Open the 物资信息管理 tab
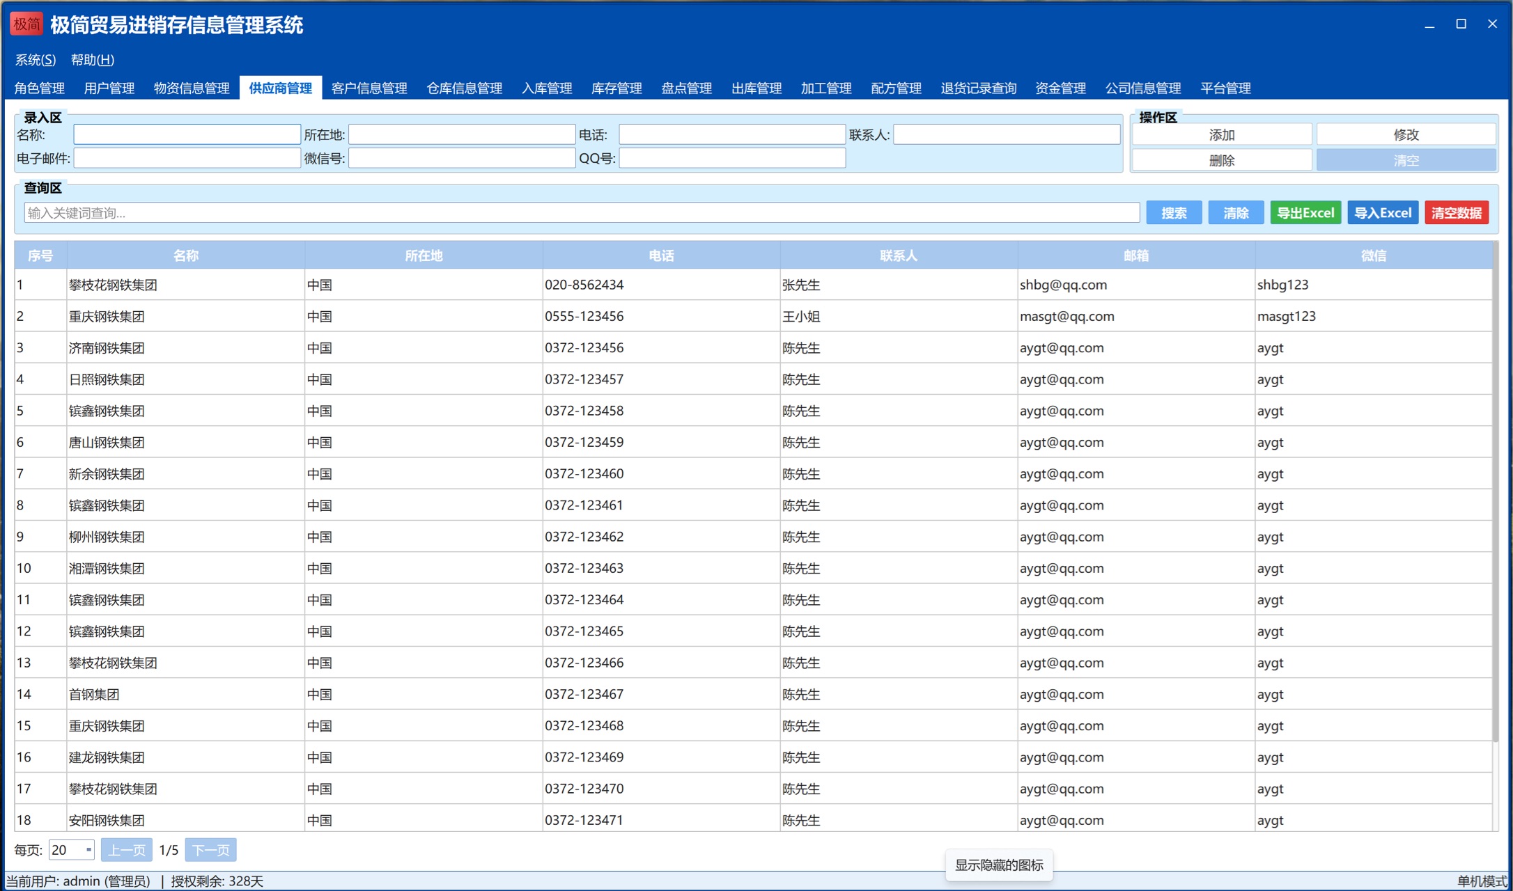Screen dimensions: 1513x891 tap(192, 88)
